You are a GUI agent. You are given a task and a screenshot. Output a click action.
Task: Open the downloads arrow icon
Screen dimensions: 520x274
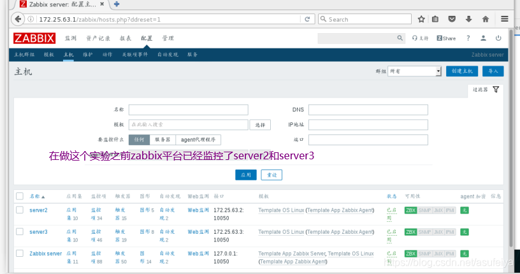[x=468, y=19]
